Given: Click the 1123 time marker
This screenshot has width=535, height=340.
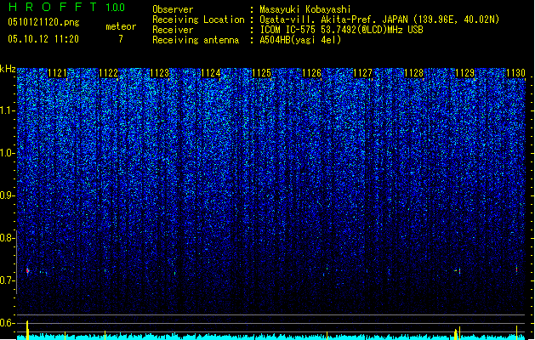Looking at the screenshot, I should pyautogui.click(x=159, y=73).
